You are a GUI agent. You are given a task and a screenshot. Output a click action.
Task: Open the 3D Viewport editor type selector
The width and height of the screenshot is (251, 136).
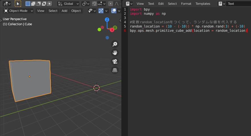(x=7, y=4)
